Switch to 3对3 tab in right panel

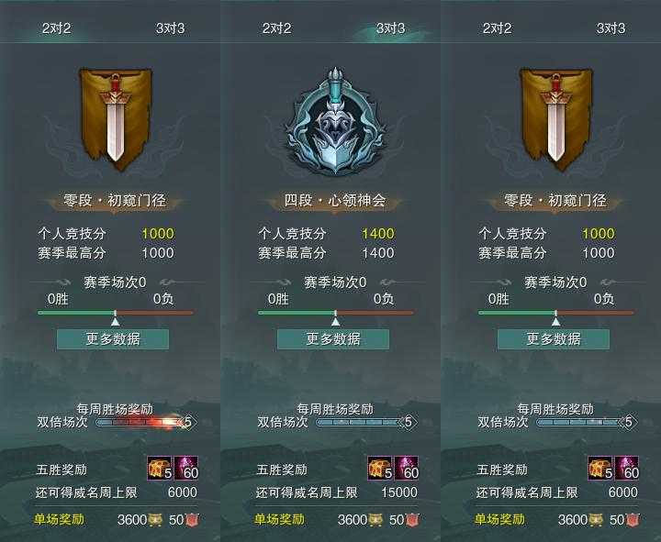611,28
